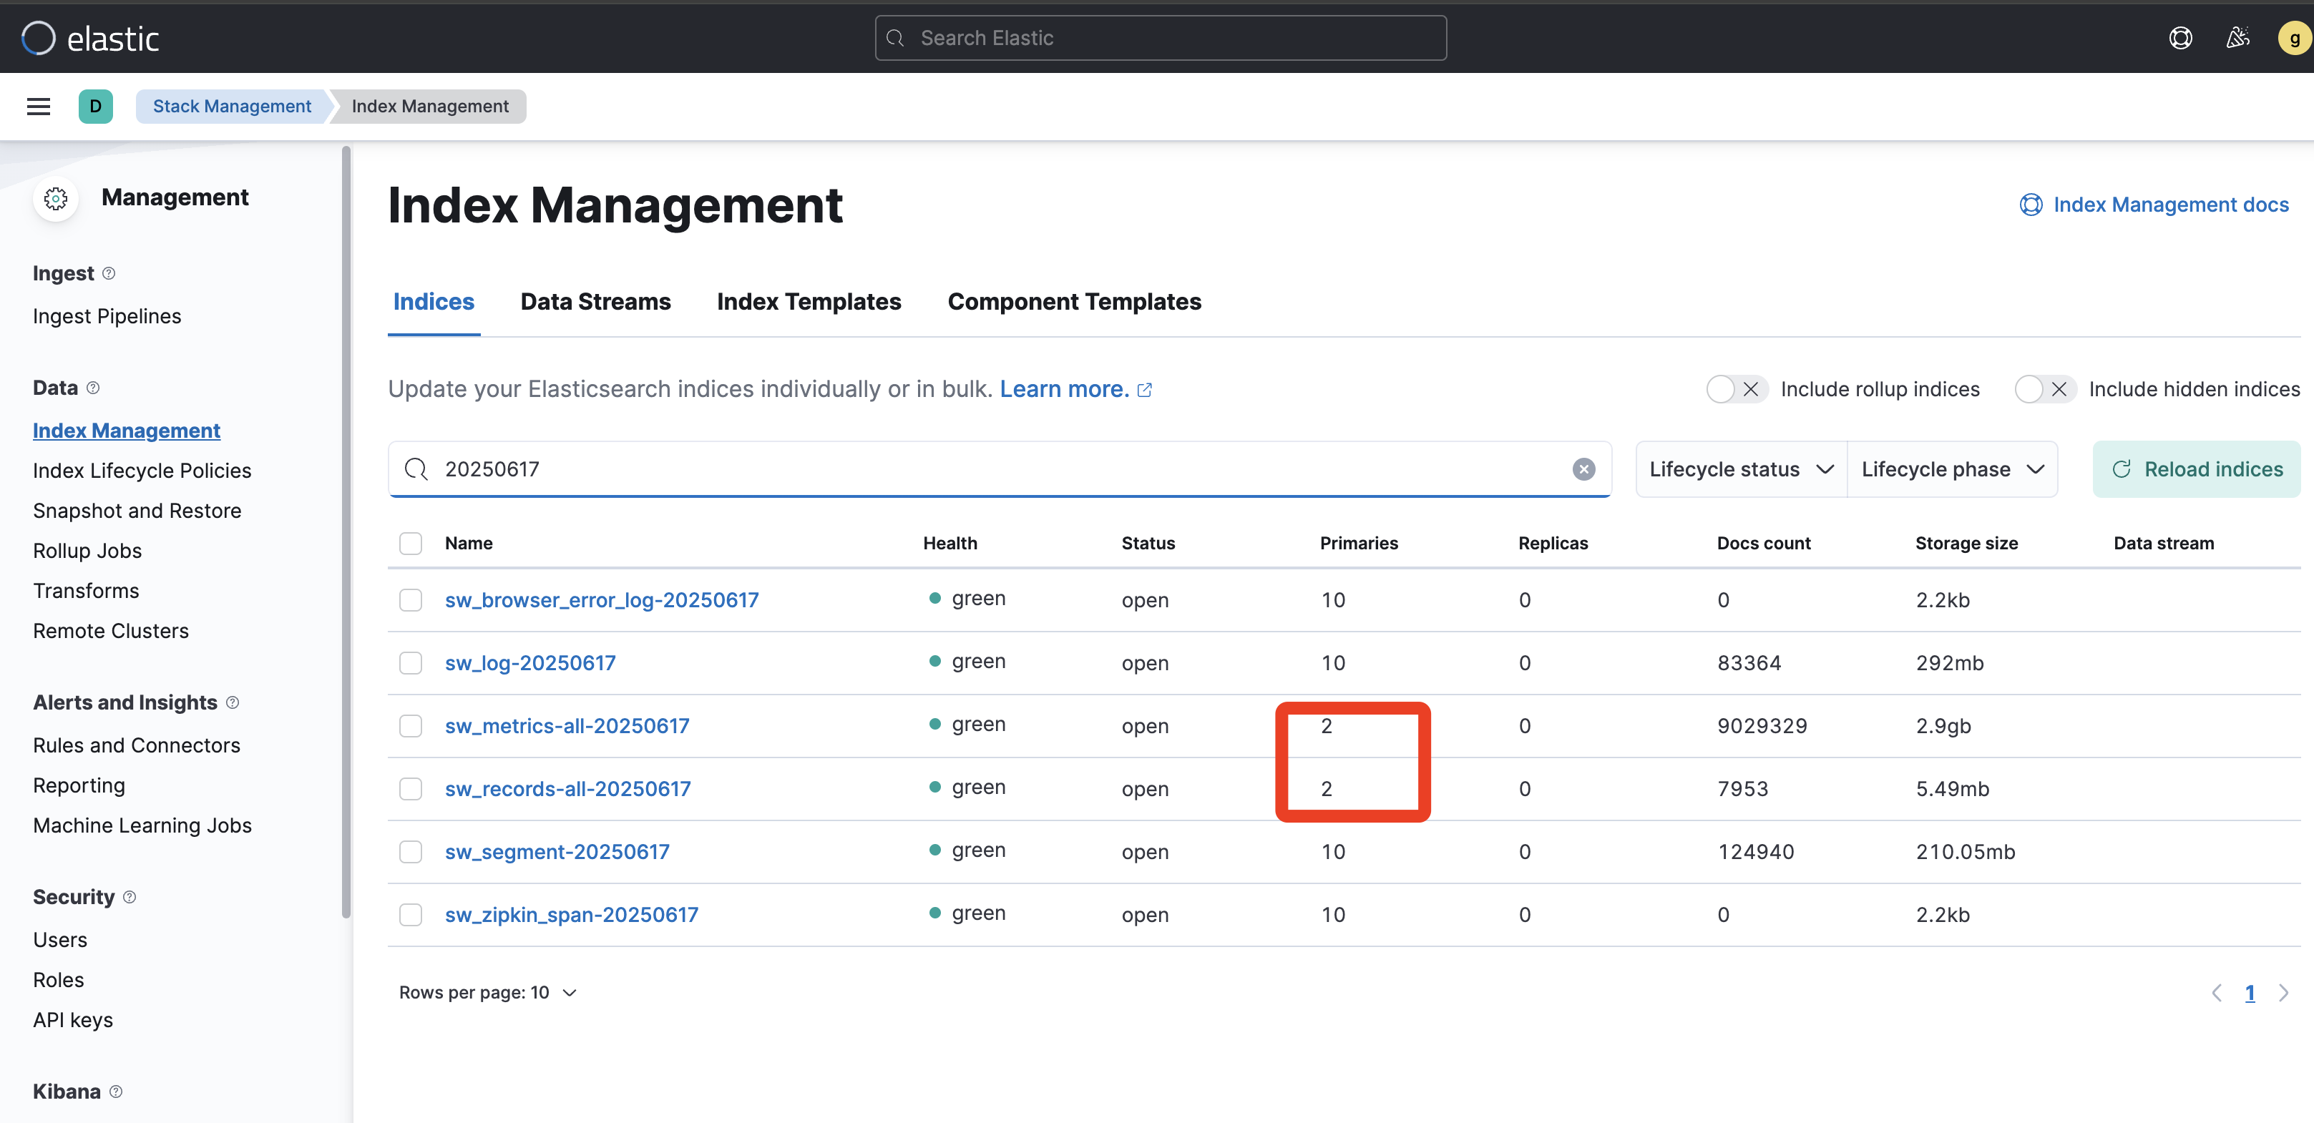The image size is (2314, 1123).
Task: Click the Ingest help question icon
Action: pos(109,273)
